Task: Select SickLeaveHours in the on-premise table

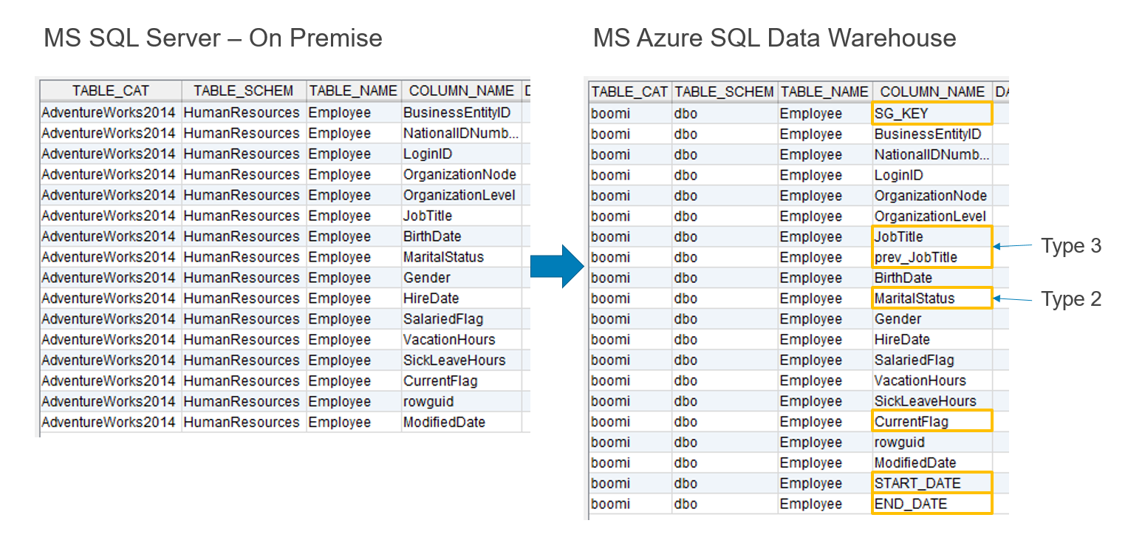Action: (x=454, y=360)
